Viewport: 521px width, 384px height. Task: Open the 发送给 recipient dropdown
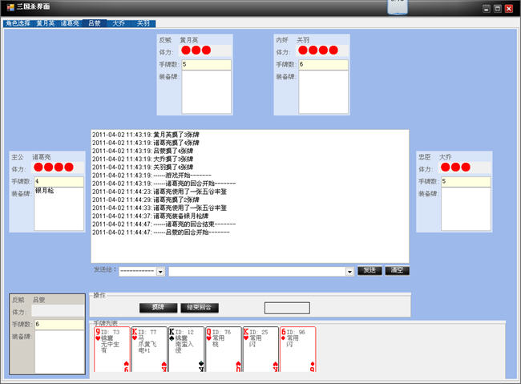point(160,272)
